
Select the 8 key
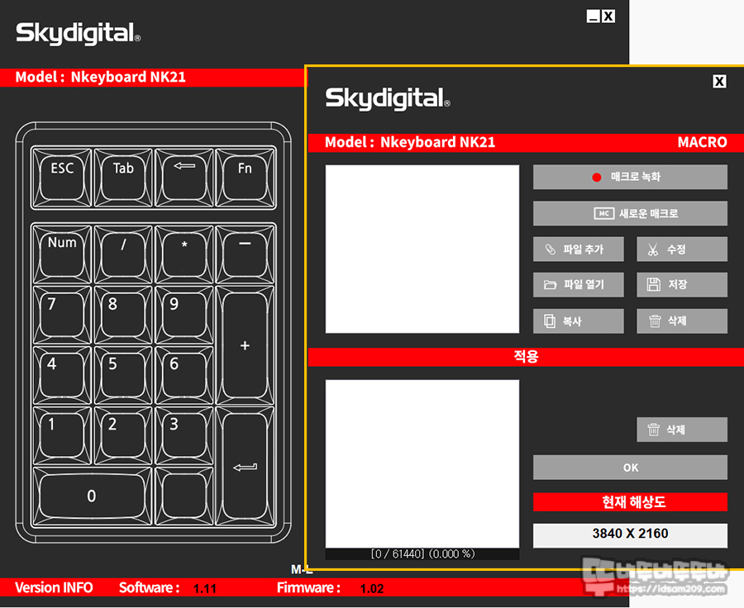point(123,315)
